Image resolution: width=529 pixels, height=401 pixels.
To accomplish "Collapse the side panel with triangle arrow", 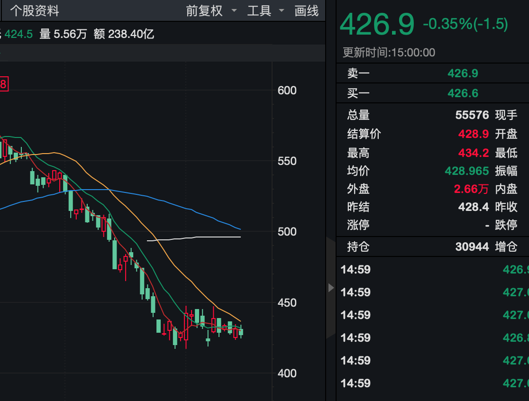I will pos(331,288).
